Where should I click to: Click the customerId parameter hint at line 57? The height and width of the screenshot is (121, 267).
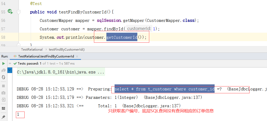139,29
